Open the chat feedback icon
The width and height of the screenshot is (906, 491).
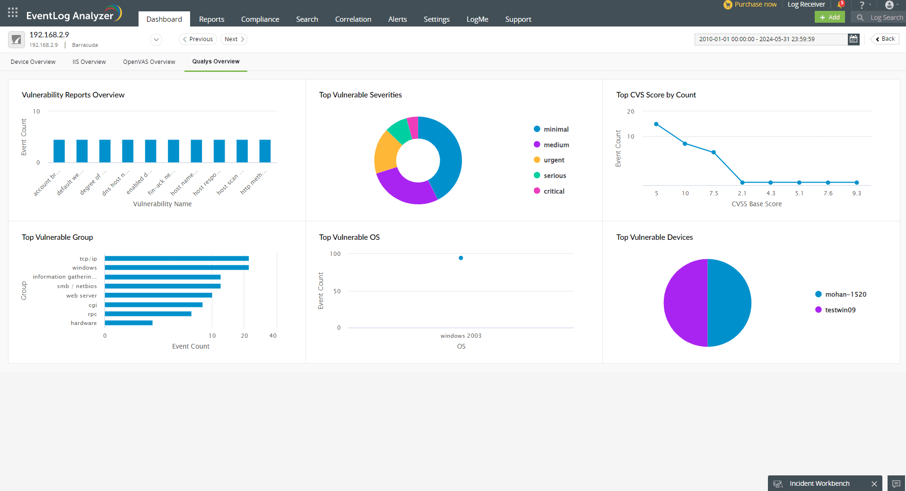896,483
